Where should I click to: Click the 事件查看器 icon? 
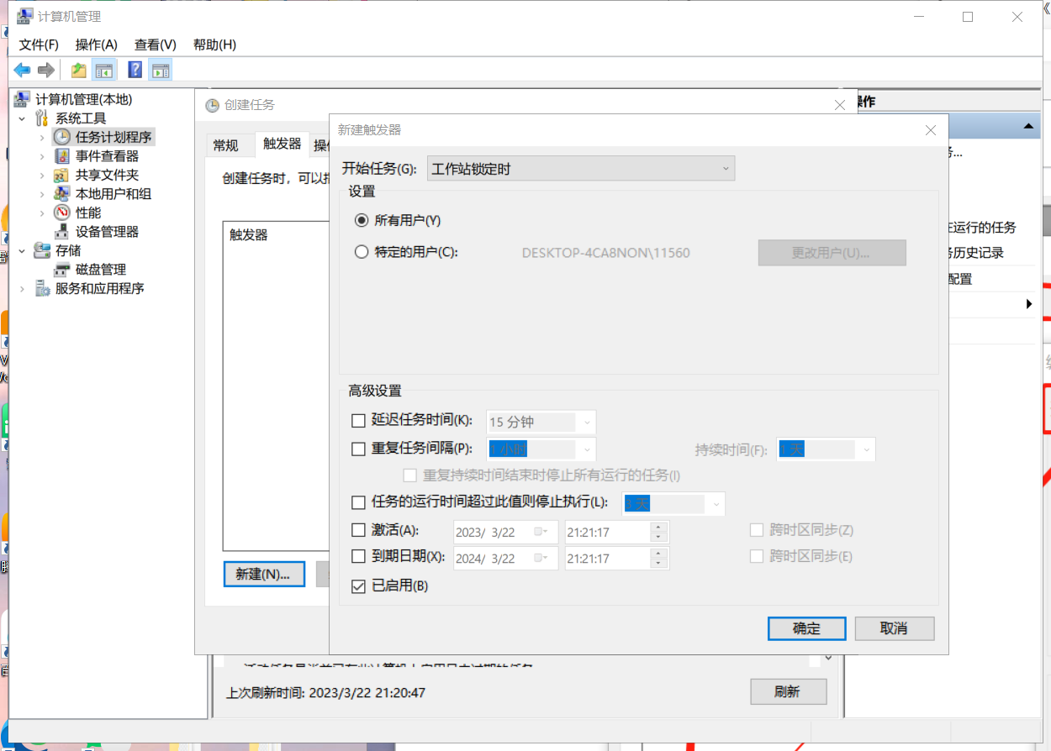pos(62,156)
